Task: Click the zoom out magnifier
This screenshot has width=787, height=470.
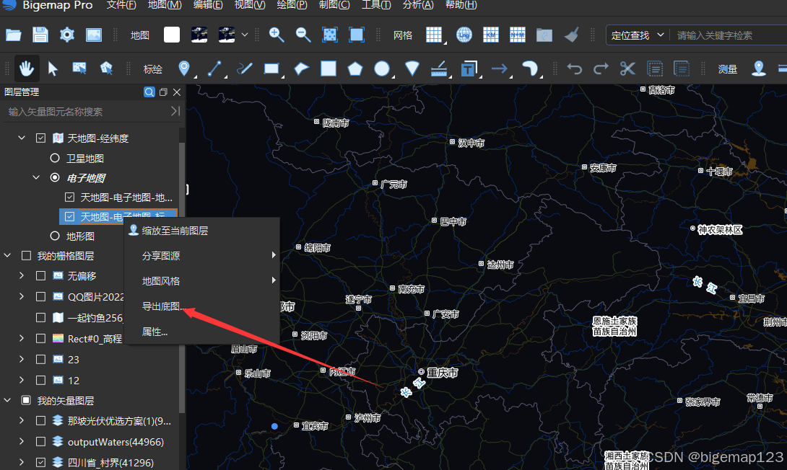Action: click(303, 35)
